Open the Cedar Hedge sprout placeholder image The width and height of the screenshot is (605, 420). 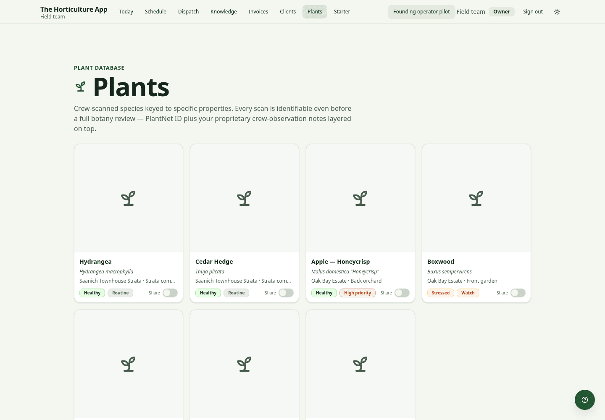245,198
